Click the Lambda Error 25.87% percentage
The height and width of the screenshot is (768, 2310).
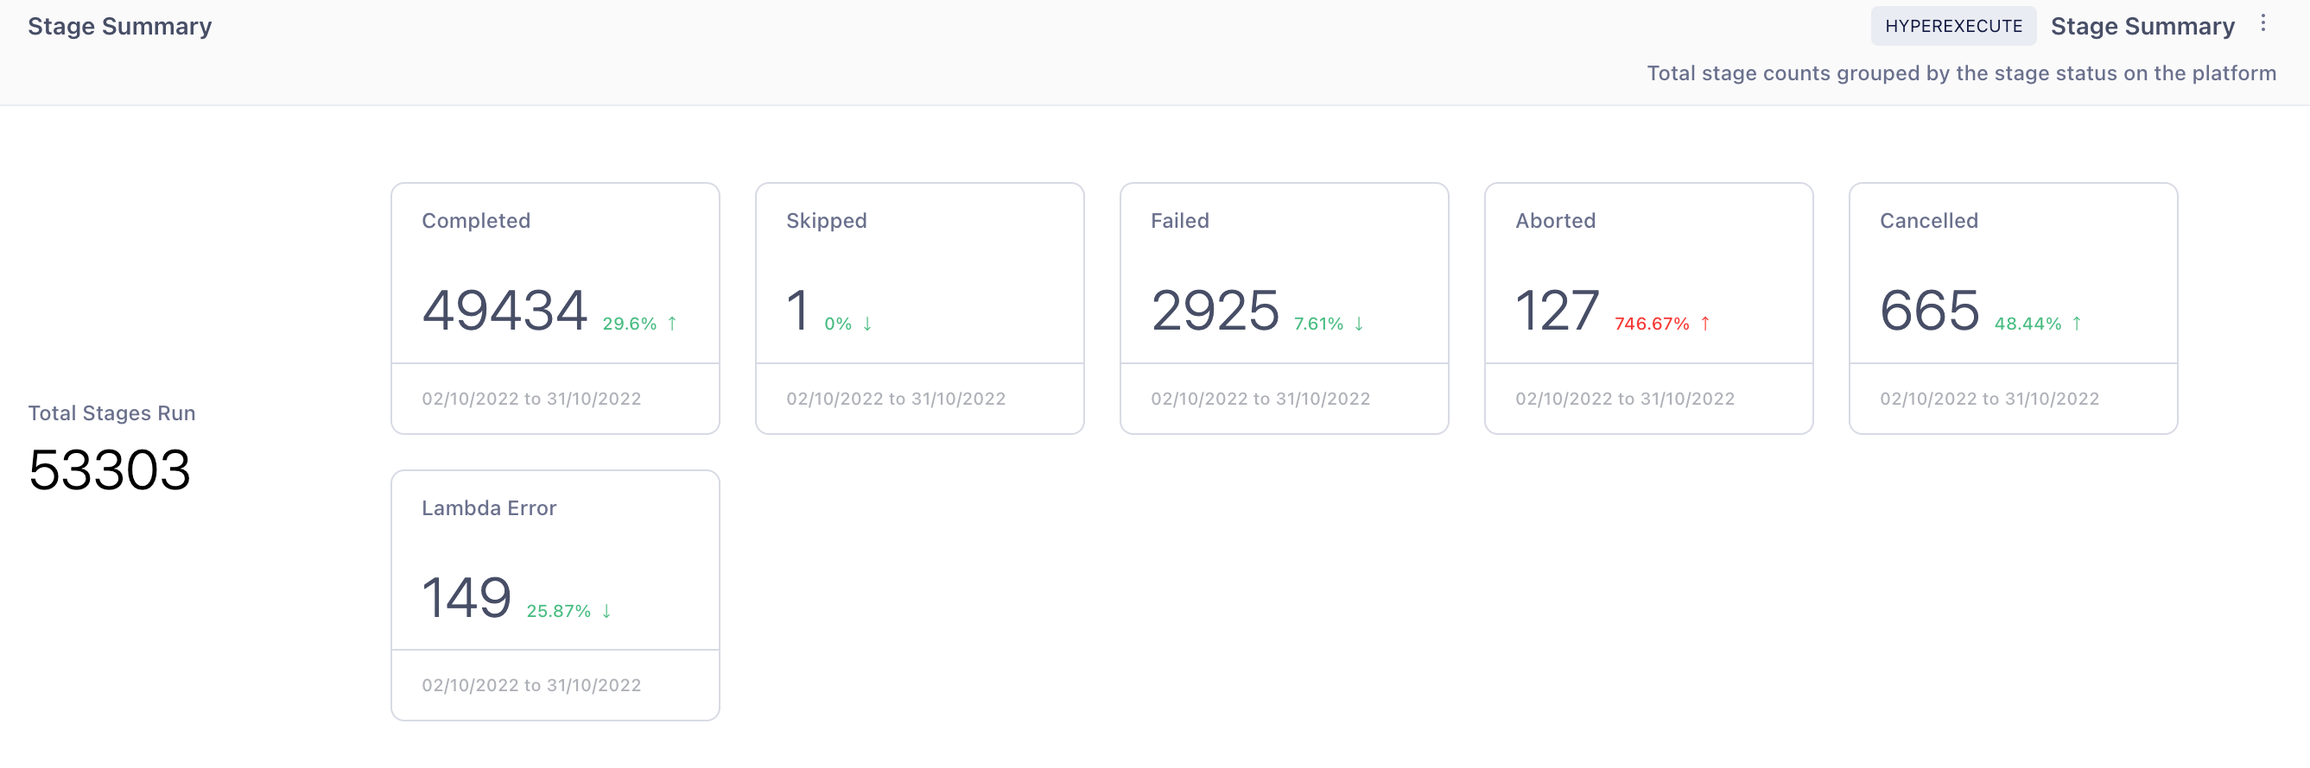[558, 611]
